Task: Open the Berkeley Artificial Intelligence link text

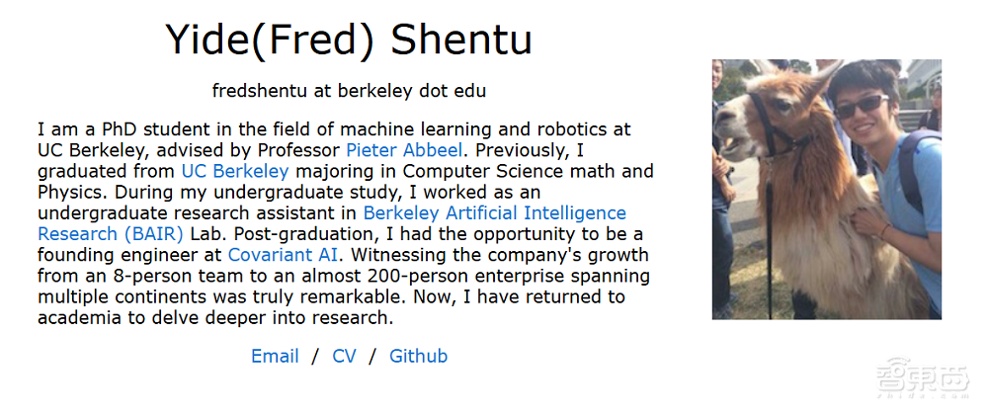Action: click(x=494, y=212)
